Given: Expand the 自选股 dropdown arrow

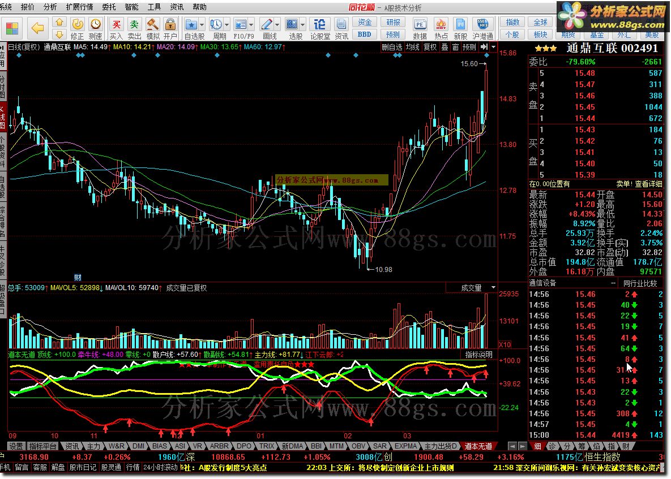Looking at the screenshot, I should tap(202, 24).
